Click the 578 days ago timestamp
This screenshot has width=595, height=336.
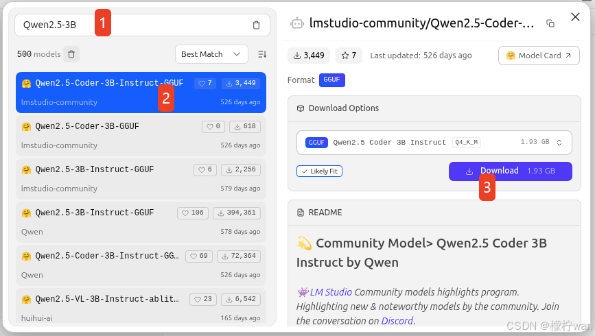tap(240, 231)
